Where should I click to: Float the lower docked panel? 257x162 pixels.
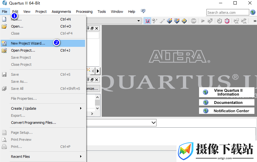(x=92, y=80)
